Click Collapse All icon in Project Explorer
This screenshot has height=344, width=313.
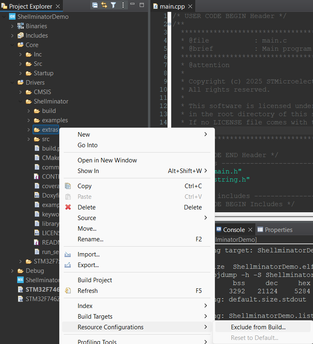tap(95, 5)
